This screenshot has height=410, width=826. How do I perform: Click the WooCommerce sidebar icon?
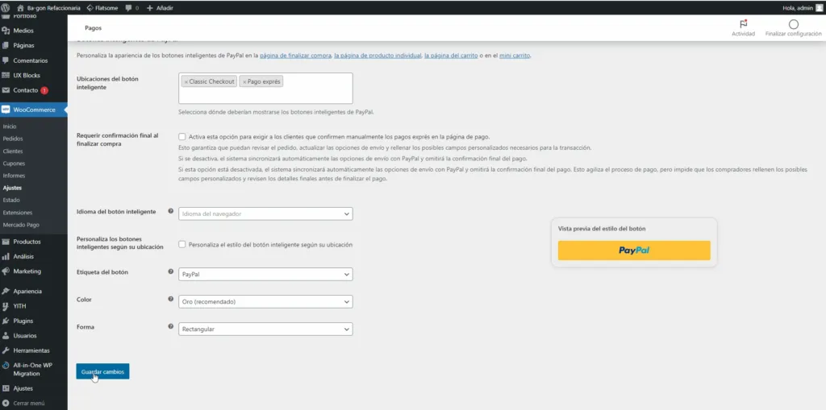tap(6, 110)
